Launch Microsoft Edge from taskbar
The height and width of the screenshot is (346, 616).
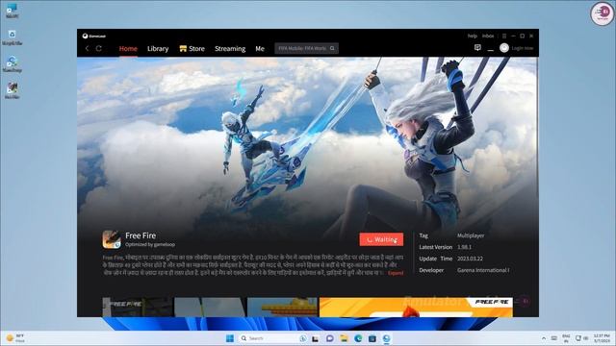(x=358, y=338)
